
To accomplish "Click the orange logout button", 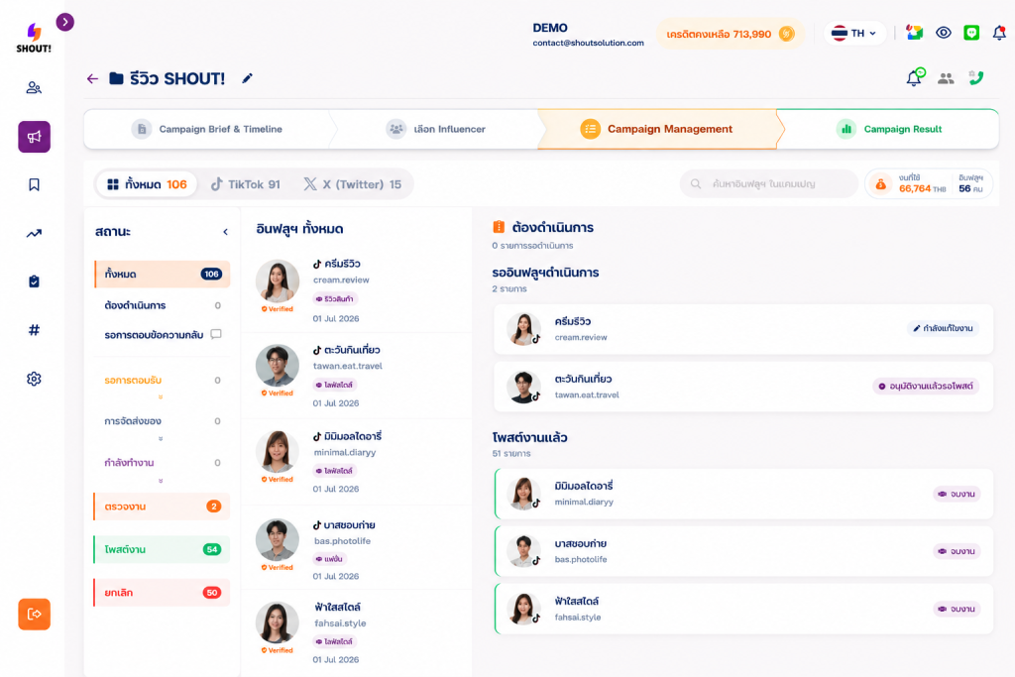I will [x=34, y=615].
